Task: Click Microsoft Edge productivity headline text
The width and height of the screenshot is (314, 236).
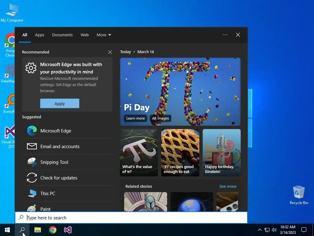Action: pos(71,68)
